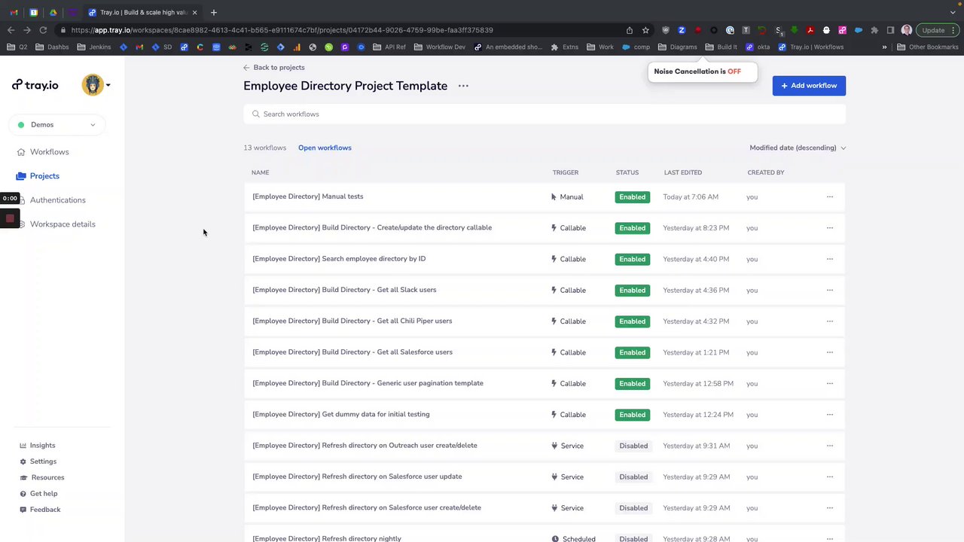The width and height of the screenshot is (964, 542).
Task: Open the Workflow Dev bookmarks folder
Action: coord(440,47)
